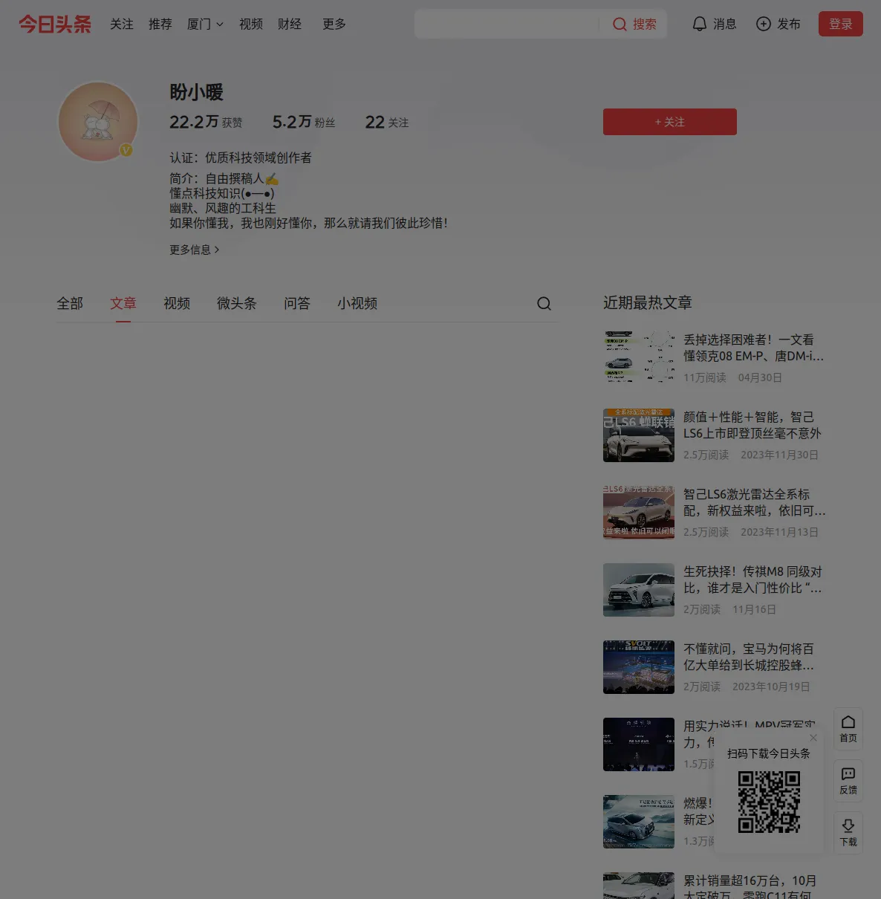
Task: Click thumbnail of 燃爆 article
Action: [x=639, y=822]
